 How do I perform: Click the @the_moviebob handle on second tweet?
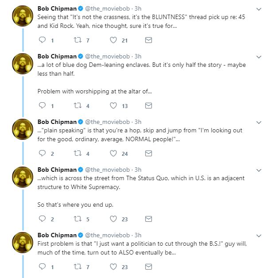[x=108, y=56]
